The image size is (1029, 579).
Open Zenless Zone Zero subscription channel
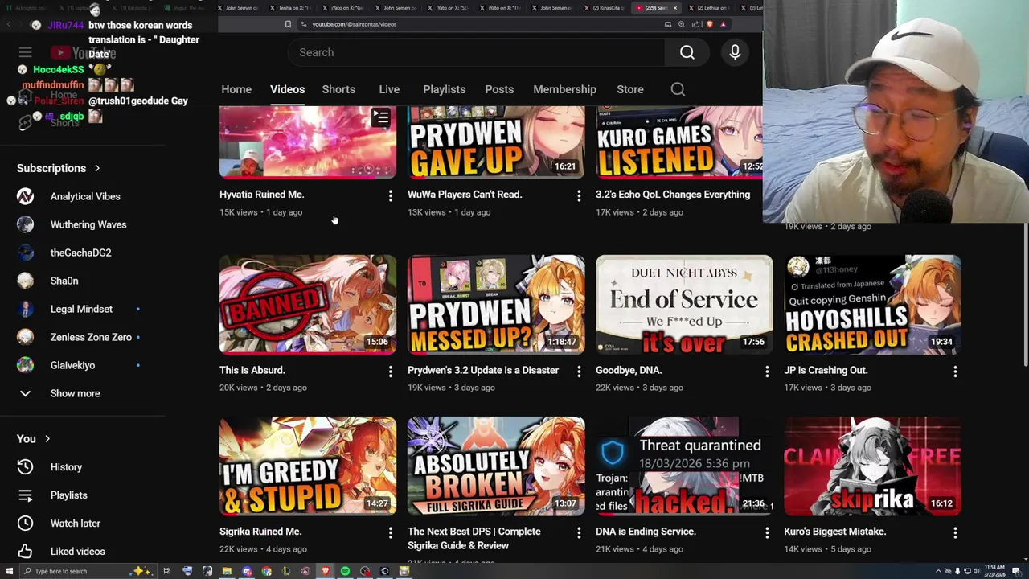point(91,337)
